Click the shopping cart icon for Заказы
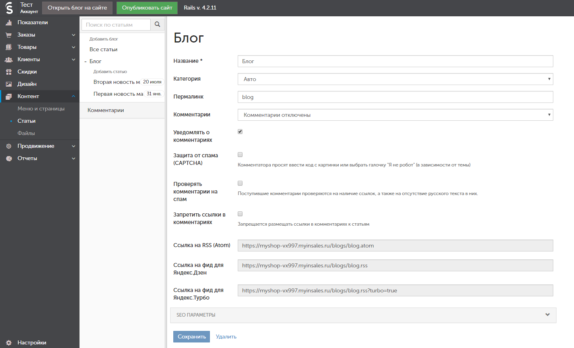Screen dimensions: 574x348 (8, 35)
